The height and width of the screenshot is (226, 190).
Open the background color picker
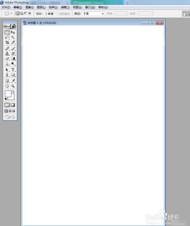(x=12, y=98)
